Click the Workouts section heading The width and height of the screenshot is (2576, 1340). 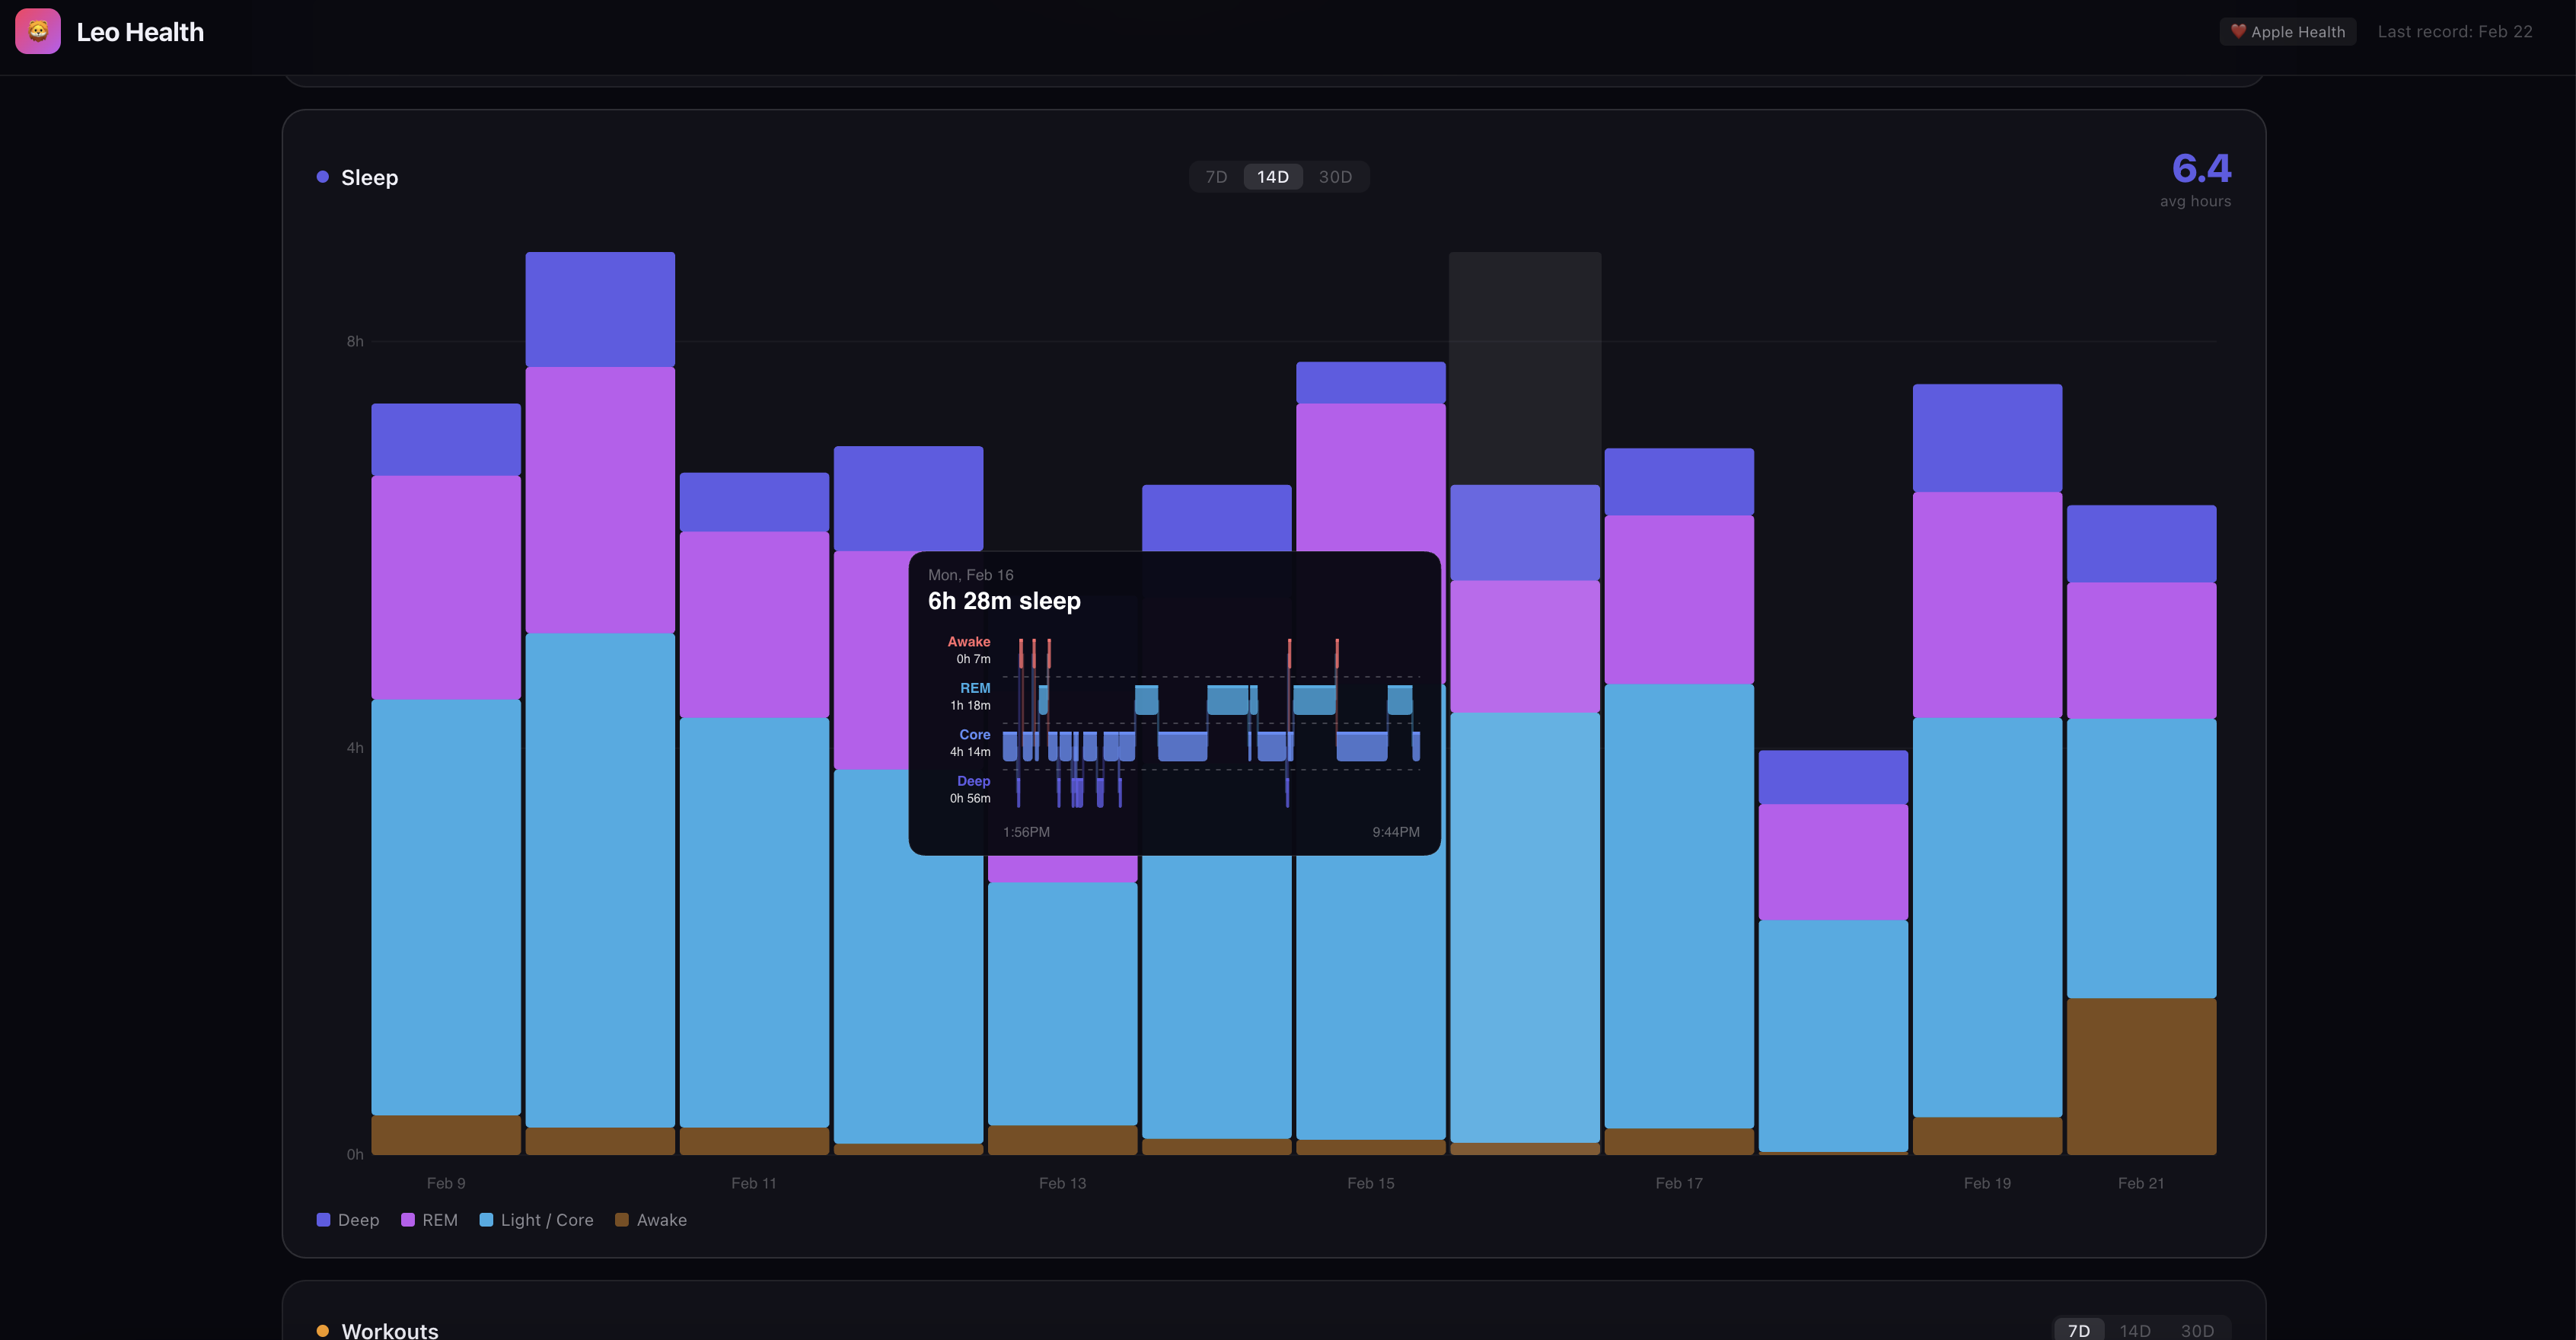[390, 1330]
